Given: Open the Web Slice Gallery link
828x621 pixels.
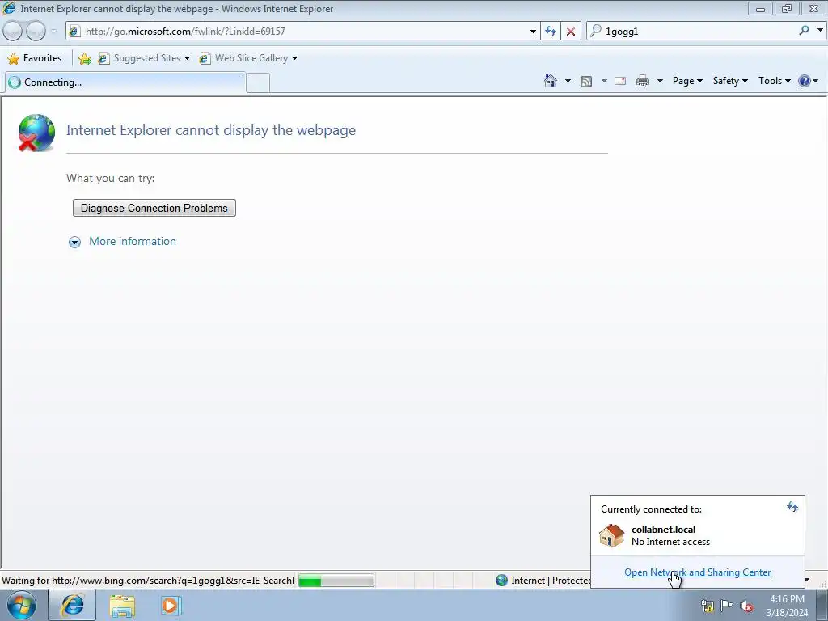Looking at the screenshot, I should [x=248, y=58].
